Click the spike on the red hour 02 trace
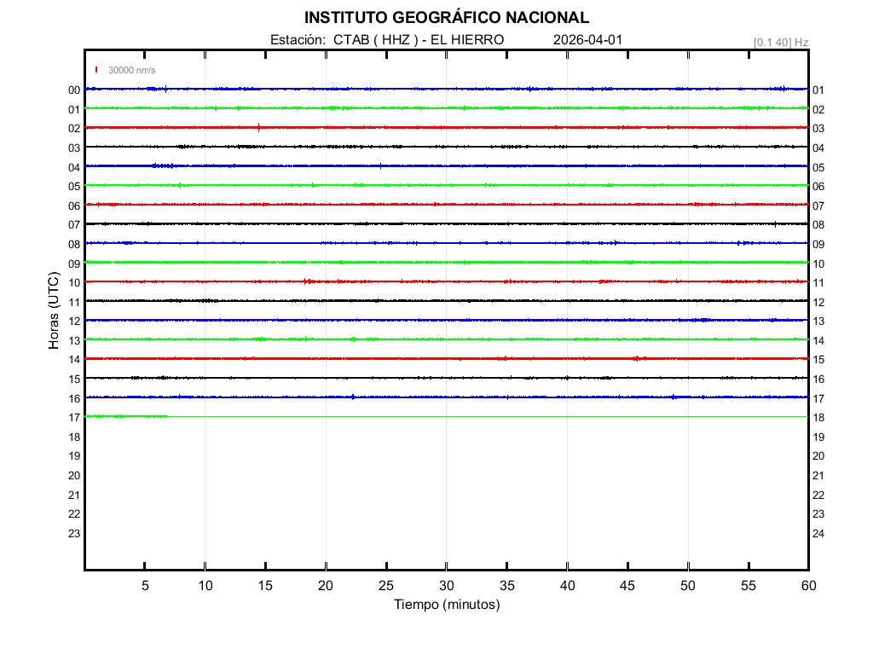This screenshot has width=873, height=655. [259, 127]
